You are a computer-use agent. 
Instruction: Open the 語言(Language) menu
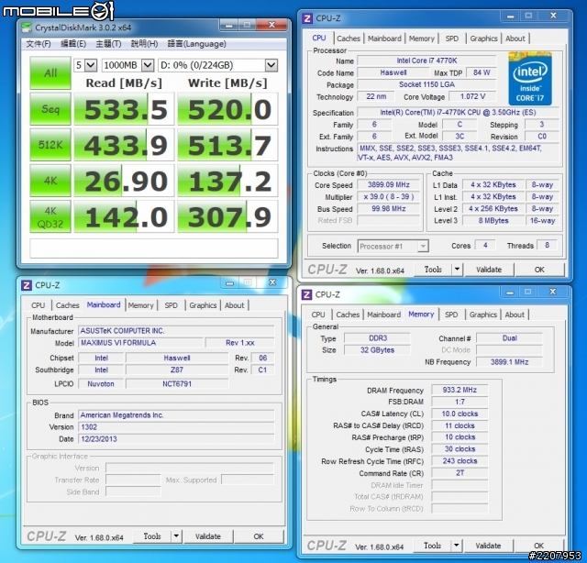point(196,44)
